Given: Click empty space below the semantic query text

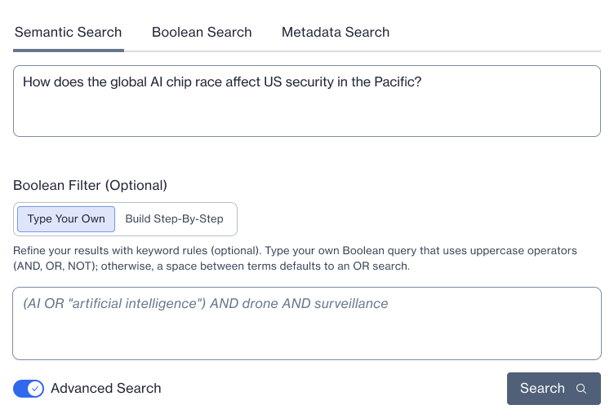Looking at the screenshot, I should [306, 117].
